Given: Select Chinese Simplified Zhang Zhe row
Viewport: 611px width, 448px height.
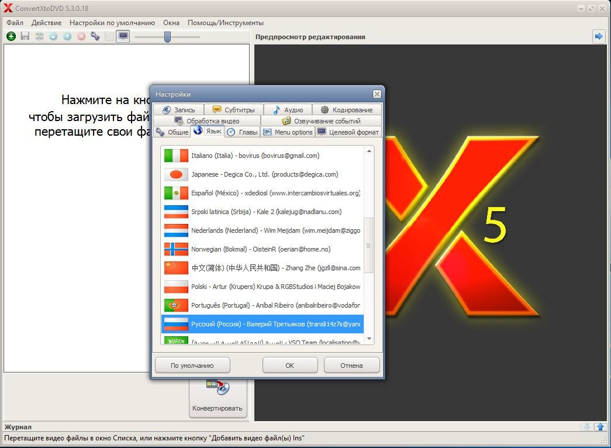Looking at the screenshot, I should tap(263, 268).
